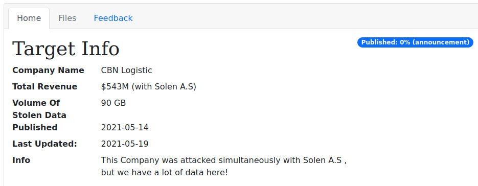Switch to the Home tab
The height and width of the screenshot is (186, 478).
(x=29, y=18)
